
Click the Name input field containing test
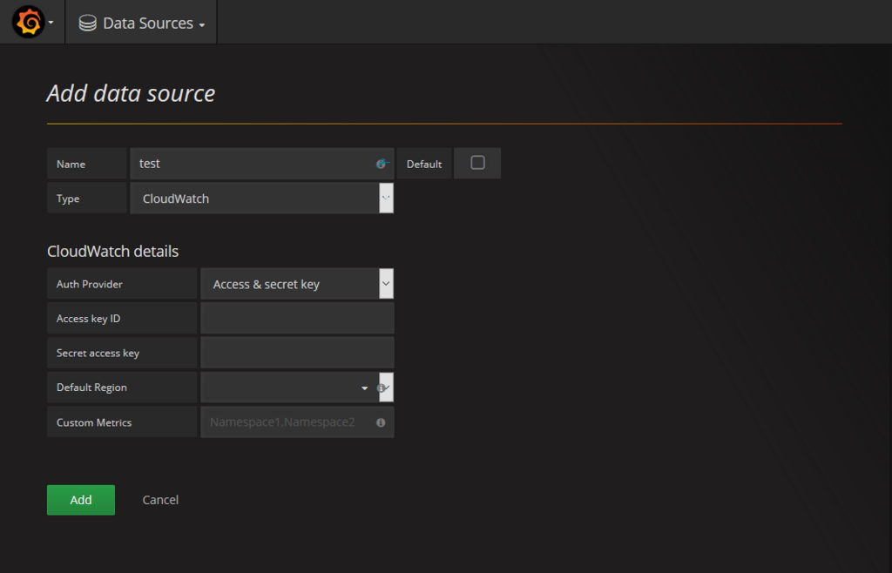[253, 164]
